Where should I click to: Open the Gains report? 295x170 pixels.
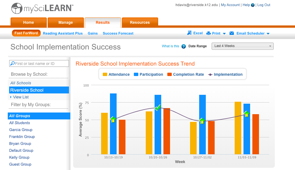coord(93,33)
